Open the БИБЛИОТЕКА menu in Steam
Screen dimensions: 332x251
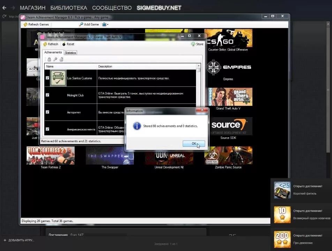pos(69,8)
